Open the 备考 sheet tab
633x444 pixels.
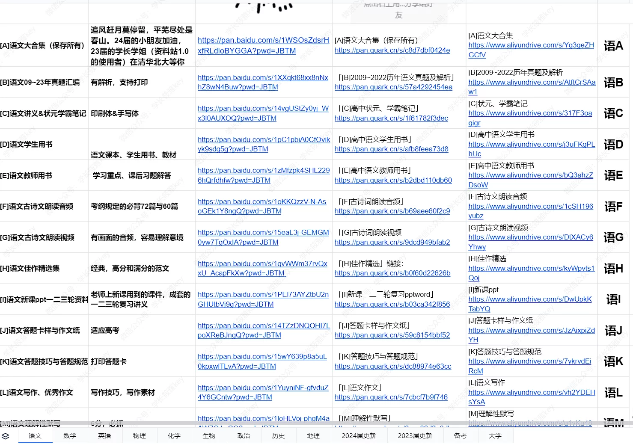coord(460,436)
